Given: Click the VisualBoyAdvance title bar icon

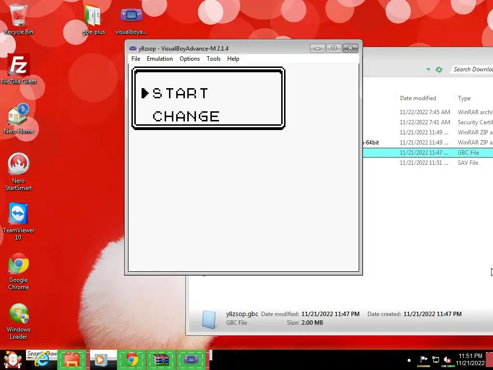Looking at the screenshot, I should tap(133, 49).
